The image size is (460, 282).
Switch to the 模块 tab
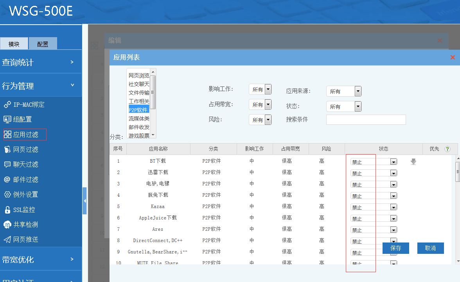click(14, 44)
